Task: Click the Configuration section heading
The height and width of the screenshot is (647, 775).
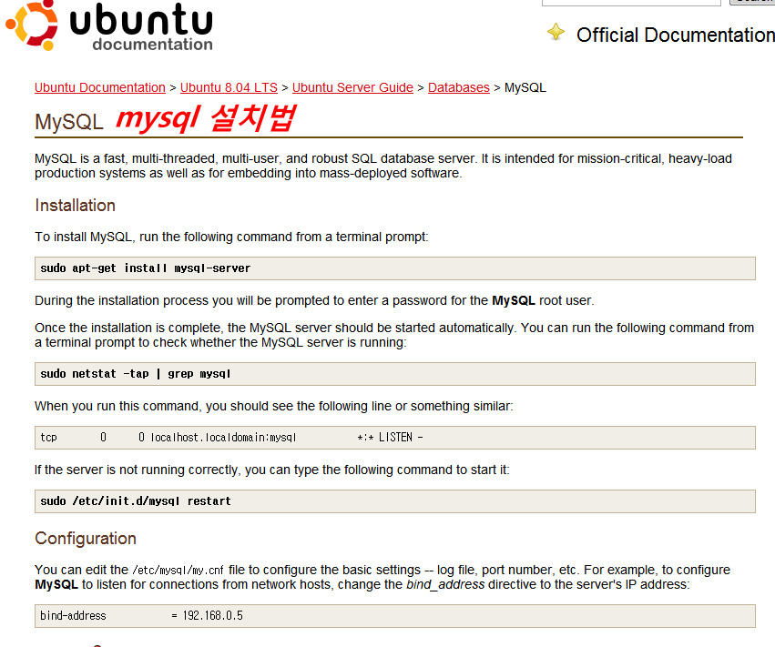Action: 86,539
